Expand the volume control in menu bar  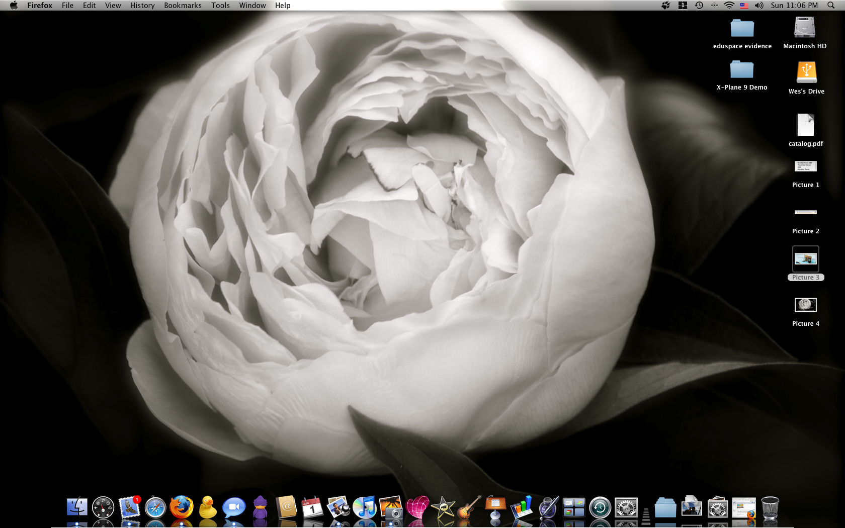pyautogui.click(x=759, y=6)
